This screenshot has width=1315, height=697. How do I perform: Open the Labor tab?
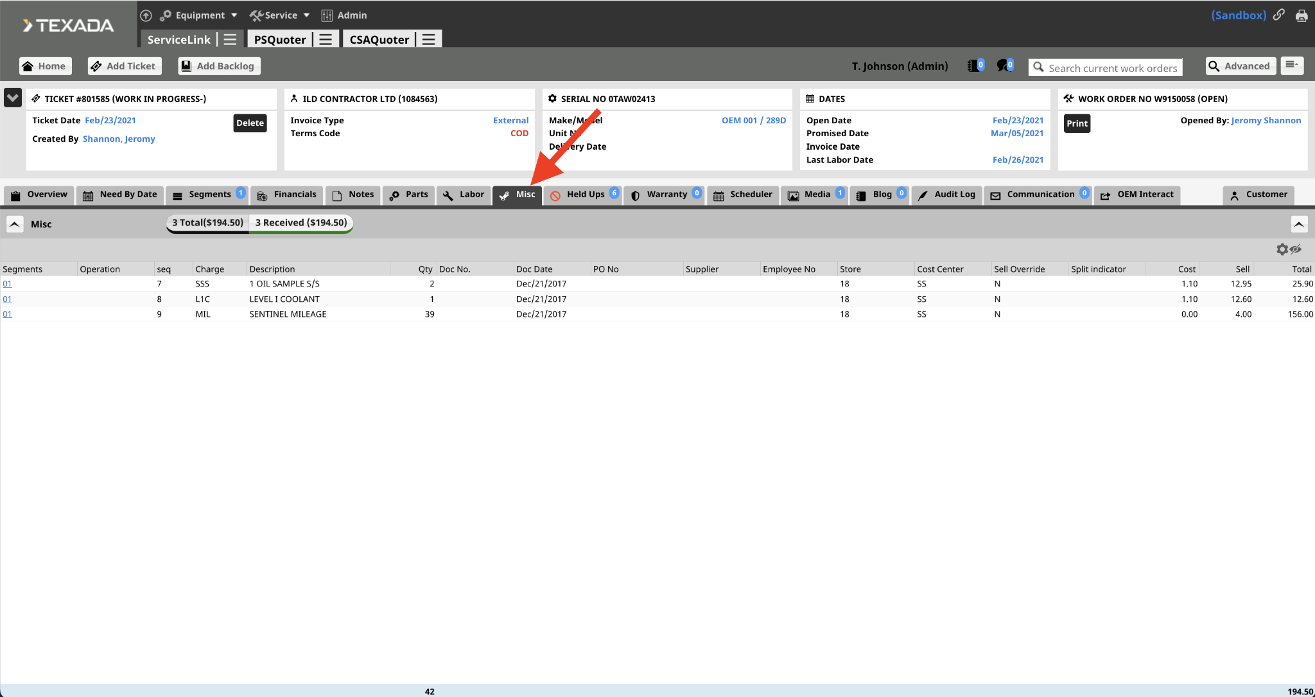pos(464,195)
